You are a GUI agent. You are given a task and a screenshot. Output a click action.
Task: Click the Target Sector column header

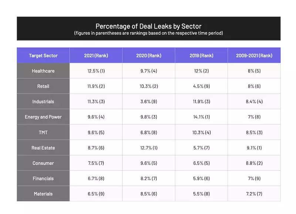click(43, 55)
